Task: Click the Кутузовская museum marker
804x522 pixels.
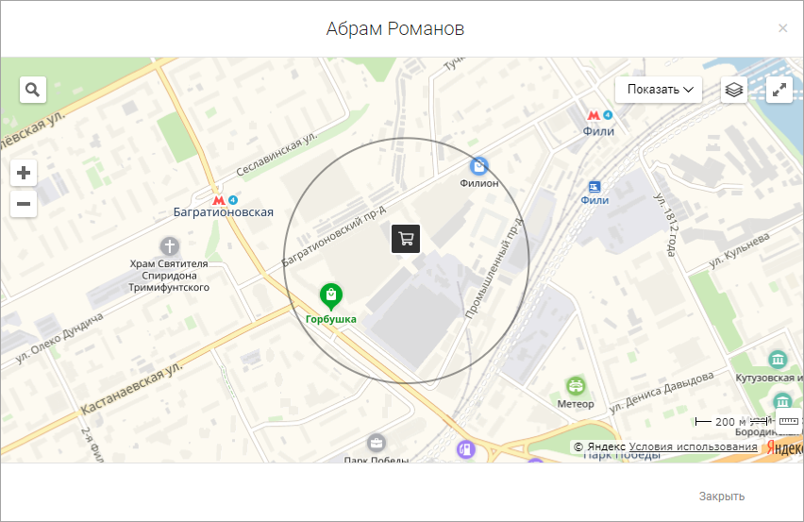Action: (778, 360)
